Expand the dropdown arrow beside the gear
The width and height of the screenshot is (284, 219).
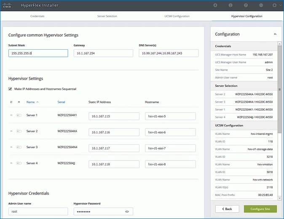pos(280,5)
